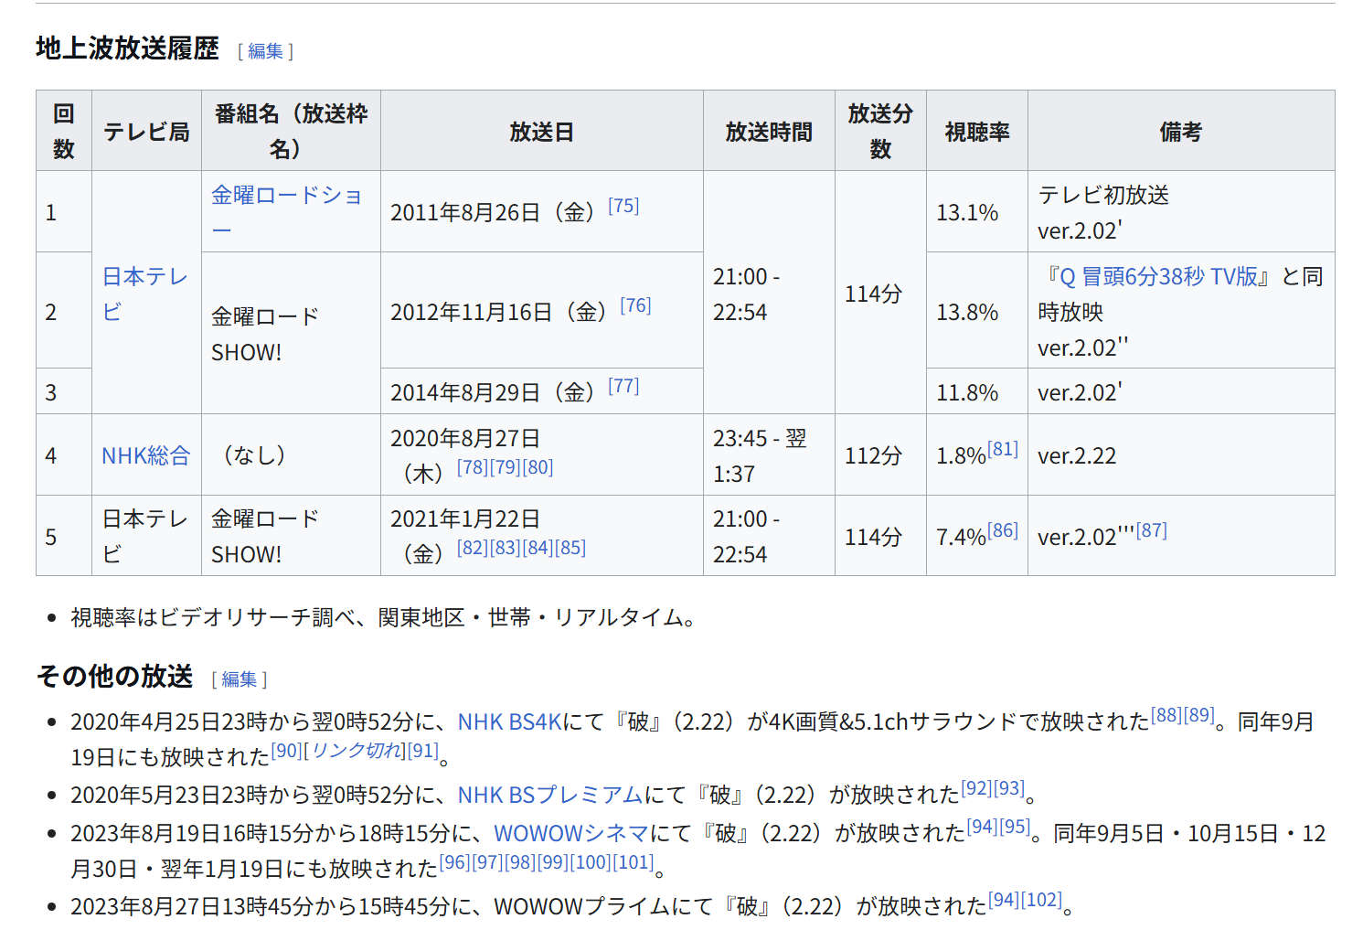
Task: Open citation 76 beside 2012年11月16日
Action: pyautogui.click(x=635, y=305)
